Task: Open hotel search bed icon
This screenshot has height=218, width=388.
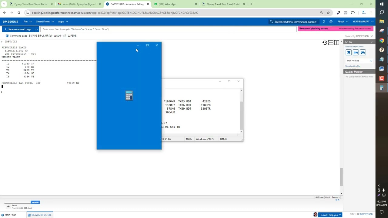Action: coord(356,52)
